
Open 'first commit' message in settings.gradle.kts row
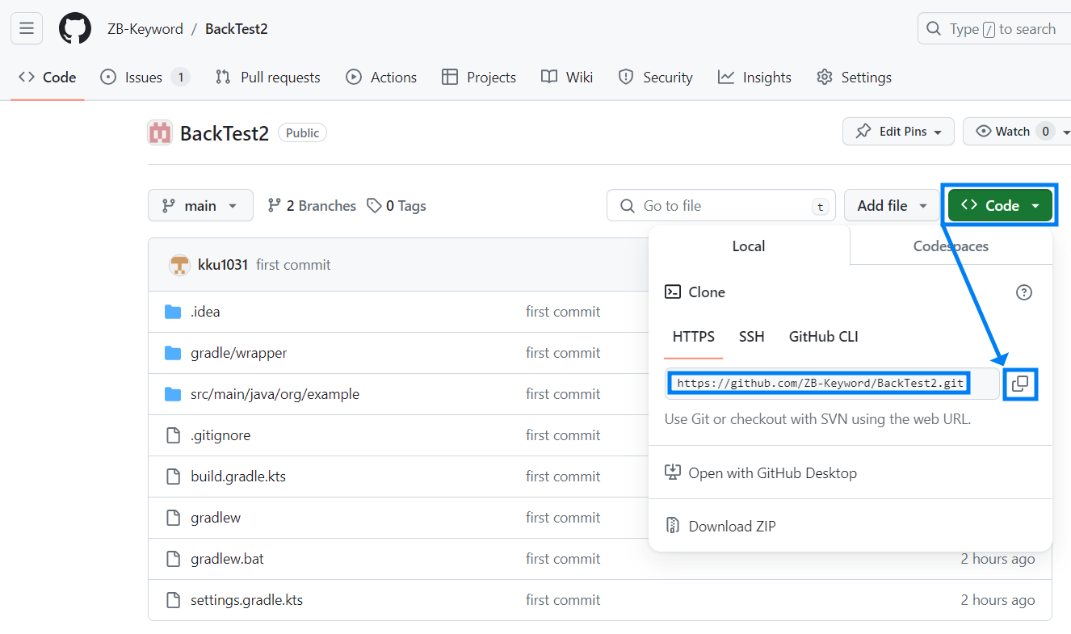pos(563,600)
